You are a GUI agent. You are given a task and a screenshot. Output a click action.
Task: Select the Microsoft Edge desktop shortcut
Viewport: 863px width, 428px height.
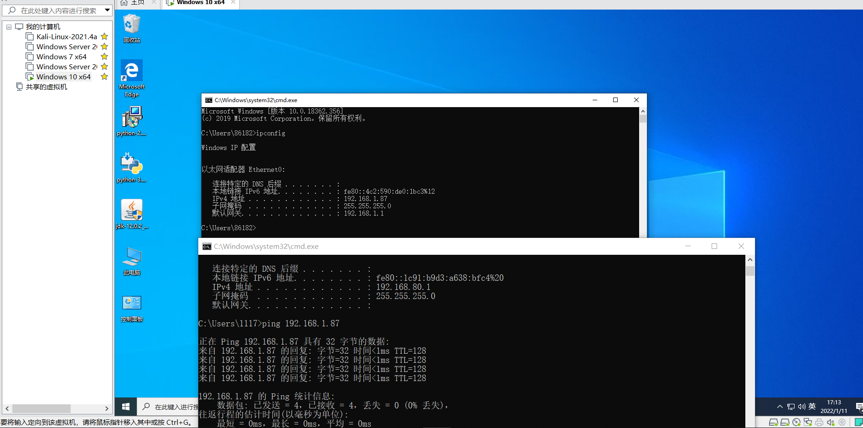pyautogui.click(x=132, y=78)
